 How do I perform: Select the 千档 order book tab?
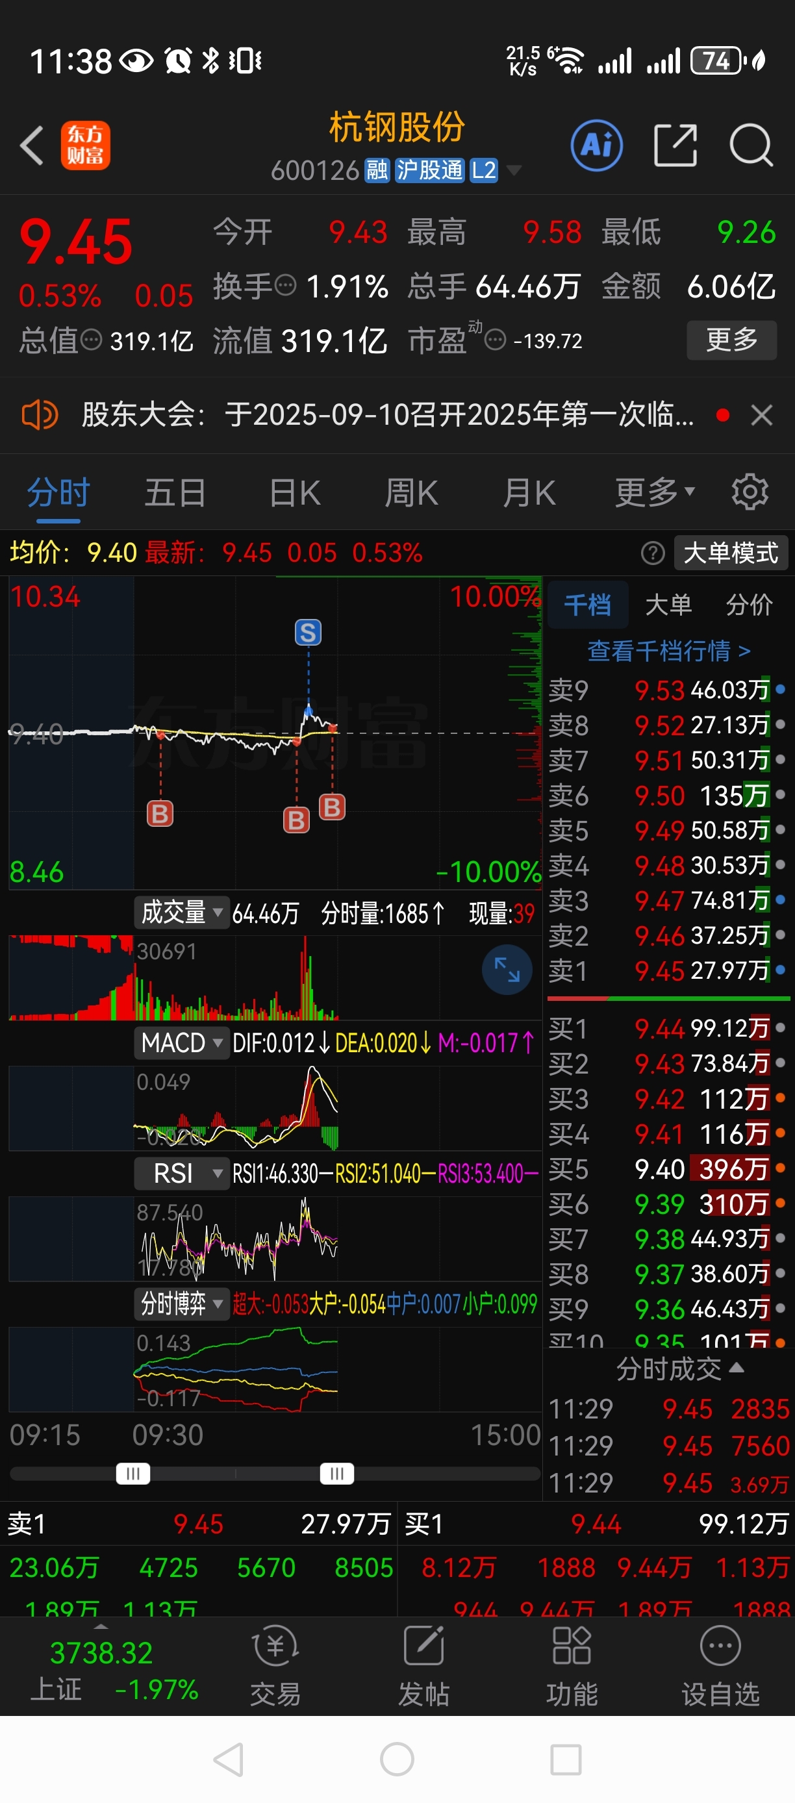click(587, 604)
